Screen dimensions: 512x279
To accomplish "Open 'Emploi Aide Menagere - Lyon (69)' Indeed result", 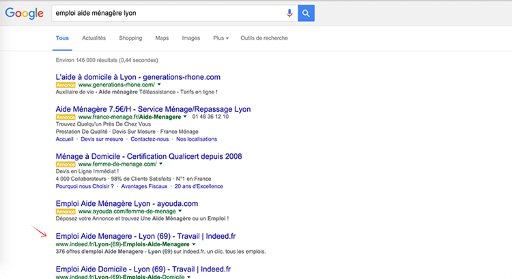I will (x=145, y=236).
